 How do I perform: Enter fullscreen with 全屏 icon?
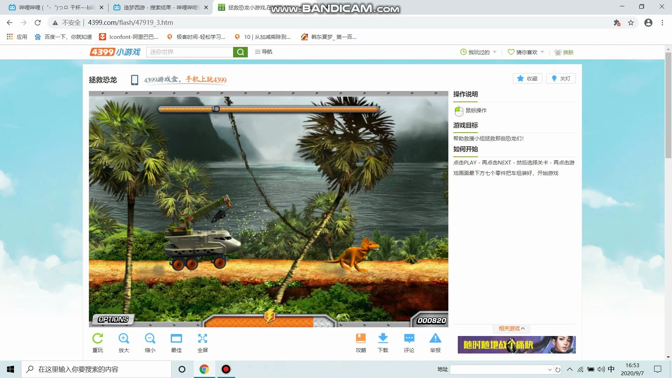(203, 338)
